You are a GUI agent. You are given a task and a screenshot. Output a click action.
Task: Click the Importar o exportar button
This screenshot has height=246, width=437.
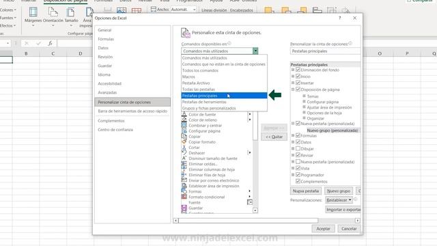click(x=343, y=210)
